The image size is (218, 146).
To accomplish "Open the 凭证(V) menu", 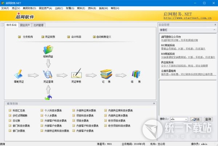I will point(16,8).
